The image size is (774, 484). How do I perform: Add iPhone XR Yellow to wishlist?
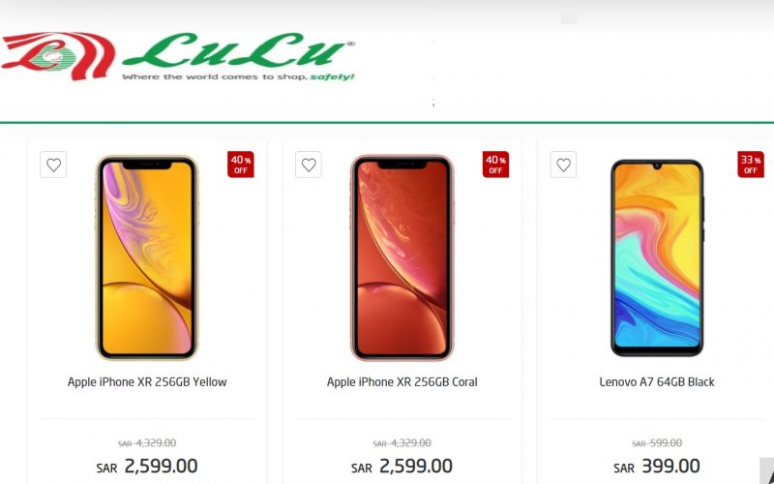53,165
